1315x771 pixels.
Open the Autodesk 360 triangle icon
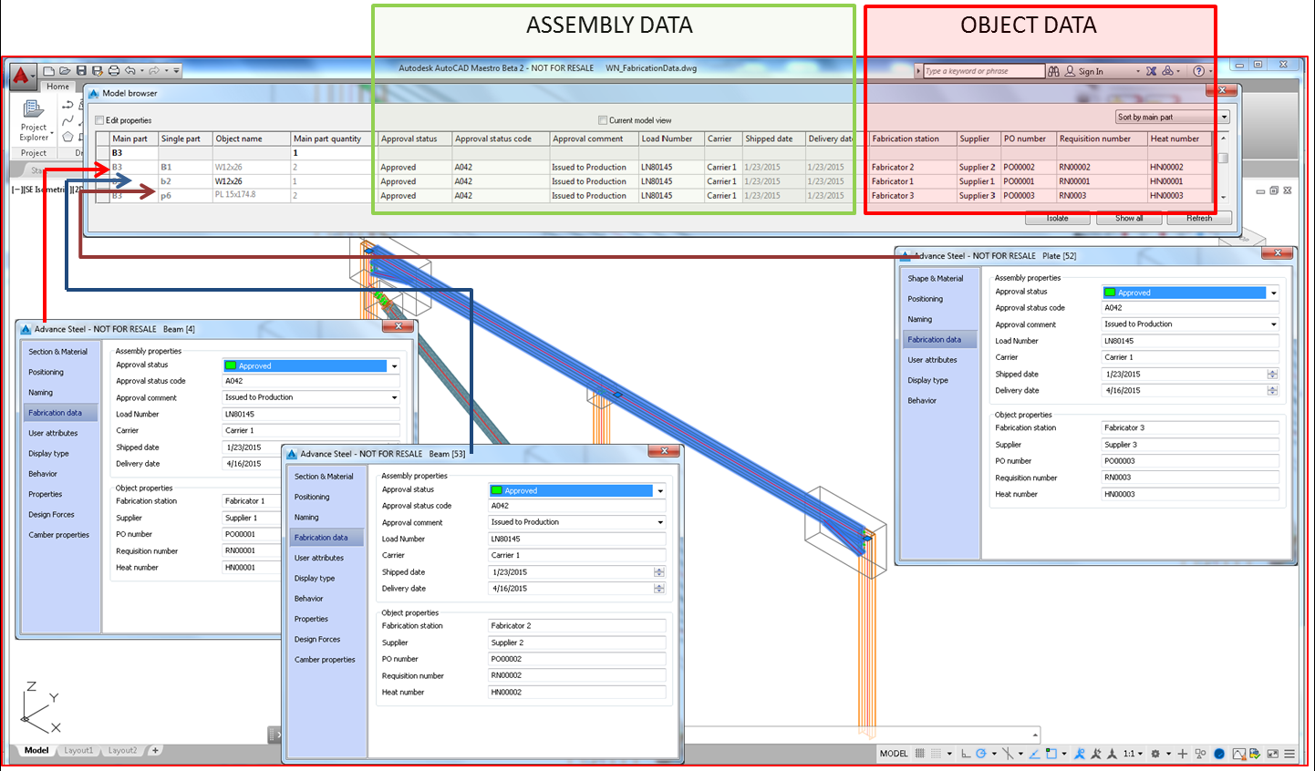pyautogui.click(x=1167, y=71)
